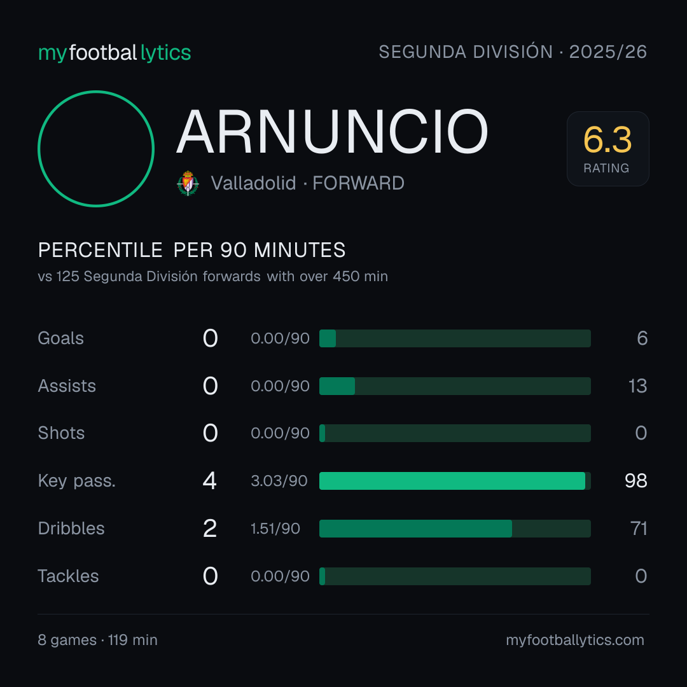Click the Tackles percentile bar
The width and height of the screenshot is (687, 687).
click(455, 576)
